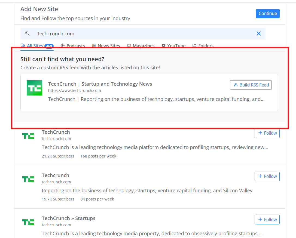
Task: Show the Folders tab
Action: [203, 46]
